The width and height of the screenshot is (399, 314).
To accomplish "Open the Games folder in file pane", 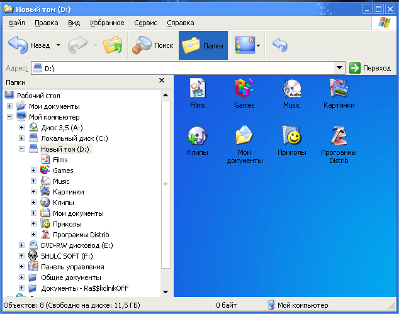I will (x=244, y=89).
